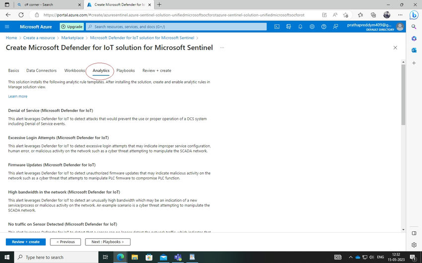422x263 pixels.
Task: Close the Create solution blade with X
Action: pyautogui.click(x=395, y=48)
